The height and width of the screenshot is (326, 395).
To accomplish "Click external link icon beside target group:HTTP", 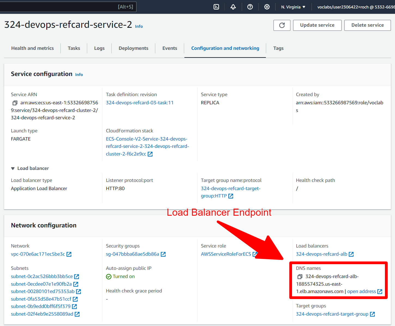I will click(231, 196).
